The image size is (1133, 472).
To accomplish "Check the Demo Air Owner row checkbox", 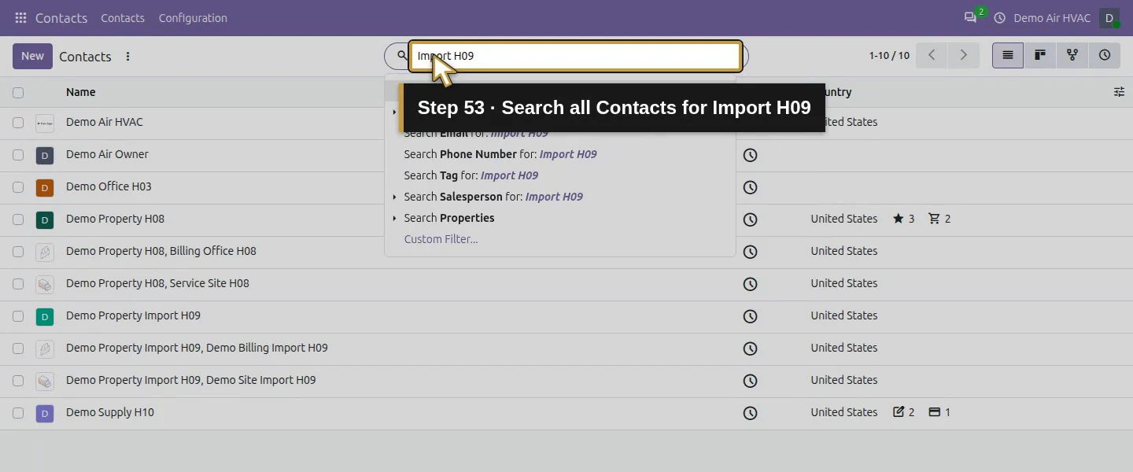I will (18, 154).
